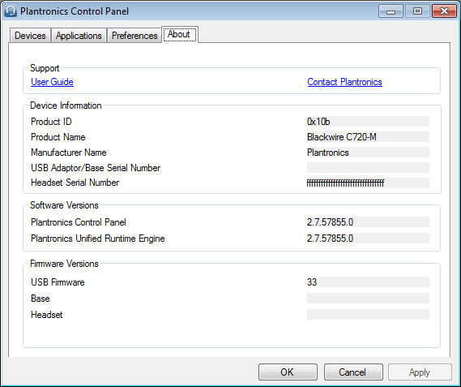
Task: Click the Apply button
Action: tap(420, 372)
